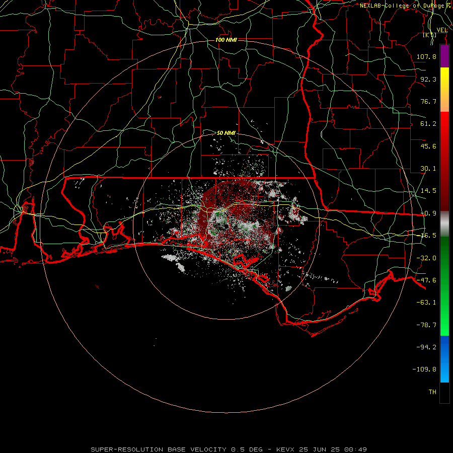
Task: Select the 45.6 legend value
Action: (x=428, y=146)
